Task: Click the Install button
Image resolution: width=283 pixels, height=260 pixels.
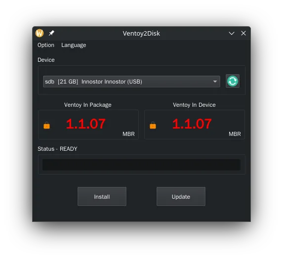Action: (102, 196)
